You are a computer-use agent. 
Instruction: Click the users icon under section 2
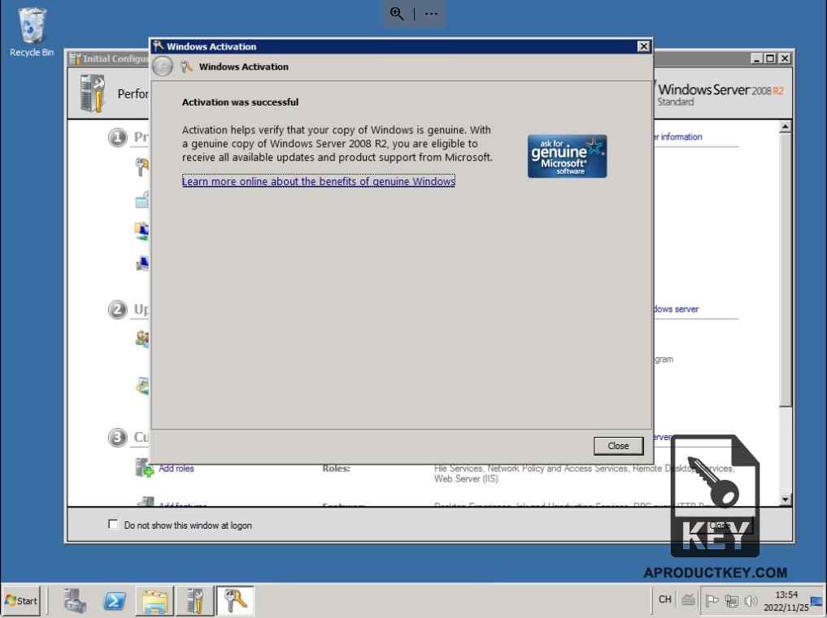141,339
